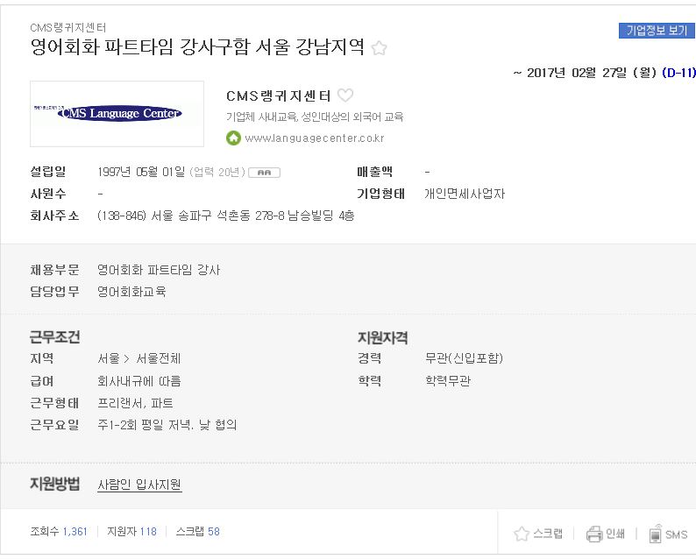Screen dimensions: 696x559
Task: Click the 조회수 1,361 view count
Action: point(59,532)
